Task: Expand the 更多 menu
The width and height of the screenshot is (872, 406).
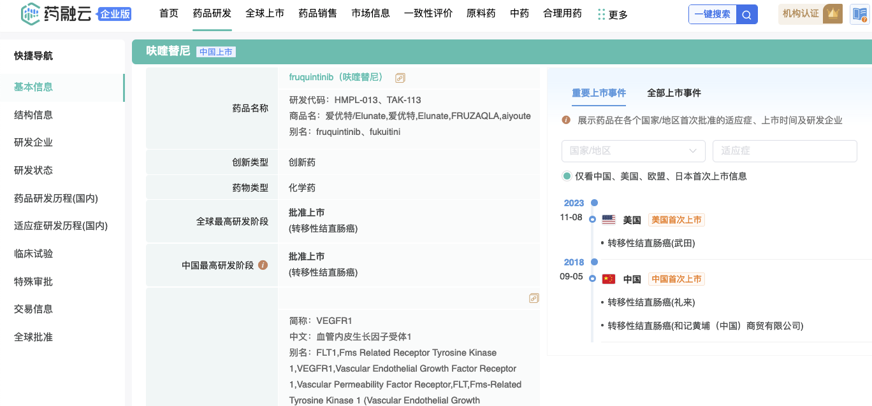Action: (x=618, y=15)
